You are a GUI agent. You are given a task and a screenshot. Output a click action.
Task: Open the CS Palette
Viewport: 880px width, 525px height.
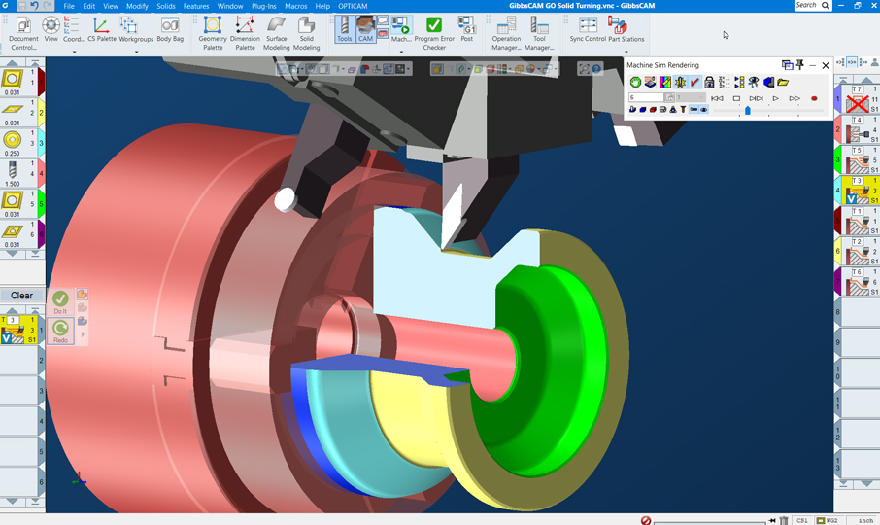pos(101,29)
